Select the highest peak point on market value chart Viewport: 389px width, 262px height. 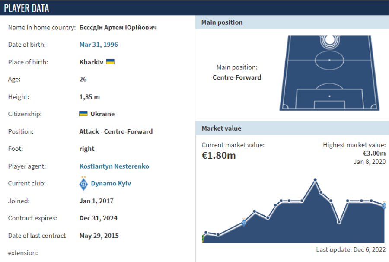tap(315, 179)
